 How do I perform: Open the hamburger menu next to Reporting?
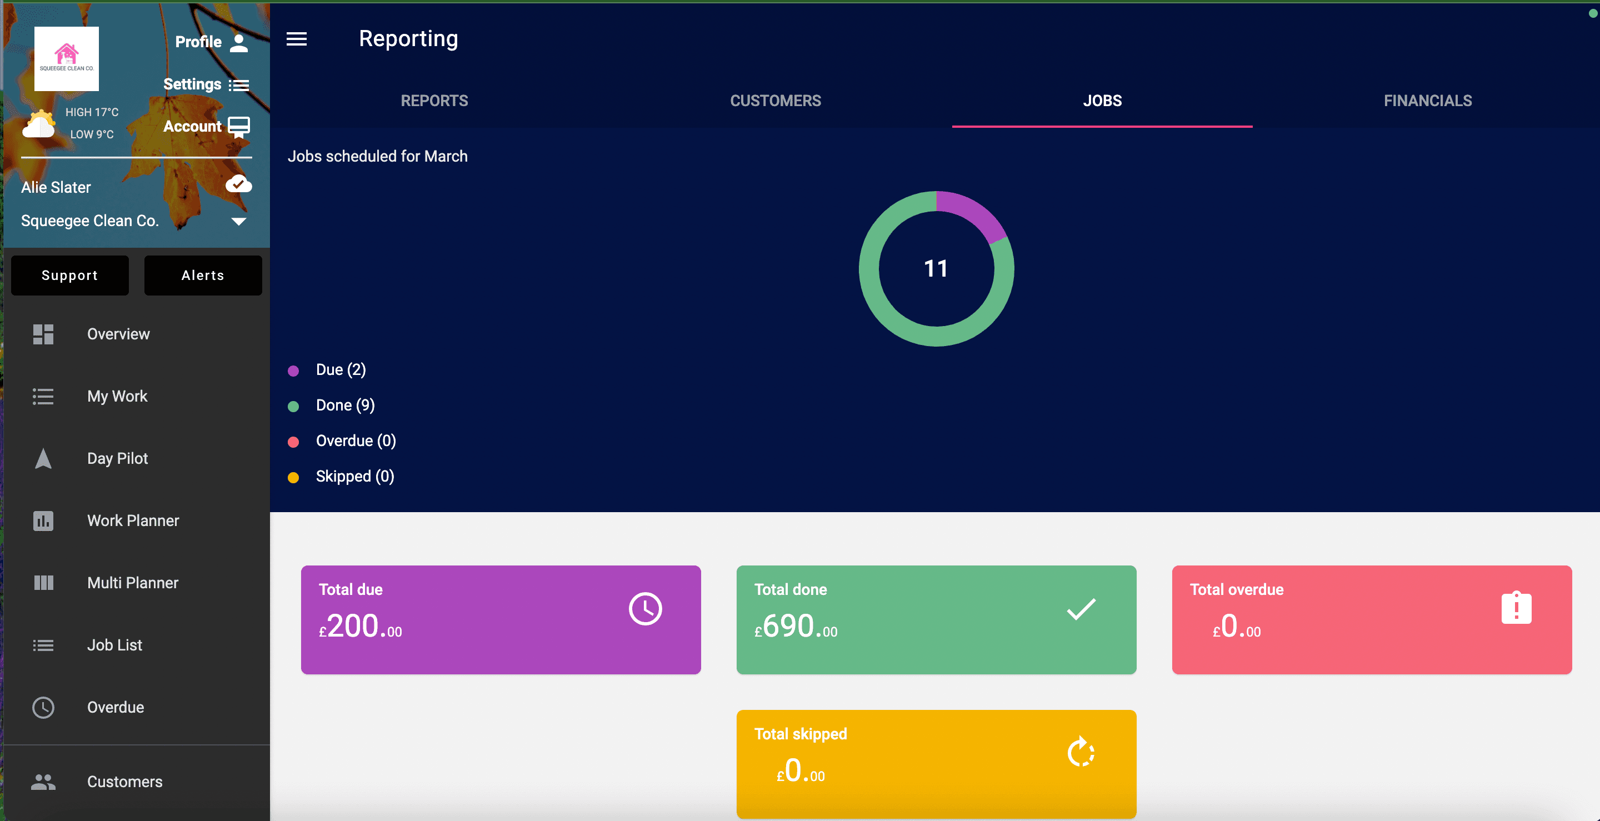(296, 39)
